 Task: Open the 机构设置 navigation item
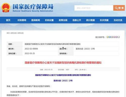click(49, 20)
